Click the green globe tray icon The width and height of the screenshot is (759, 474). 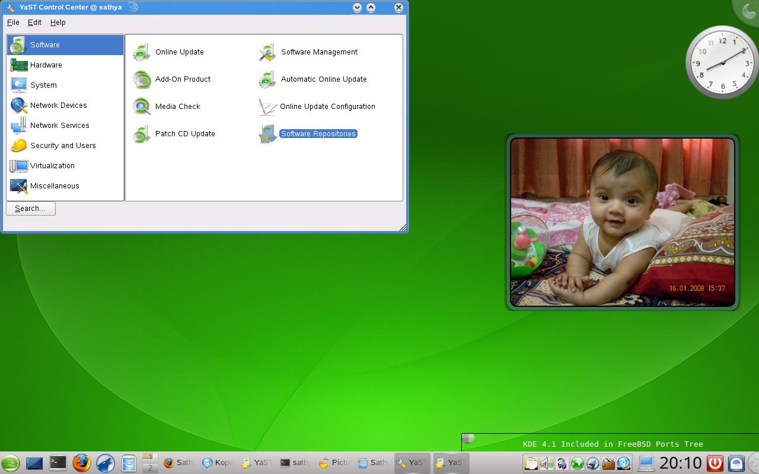(x=577, y=463)
